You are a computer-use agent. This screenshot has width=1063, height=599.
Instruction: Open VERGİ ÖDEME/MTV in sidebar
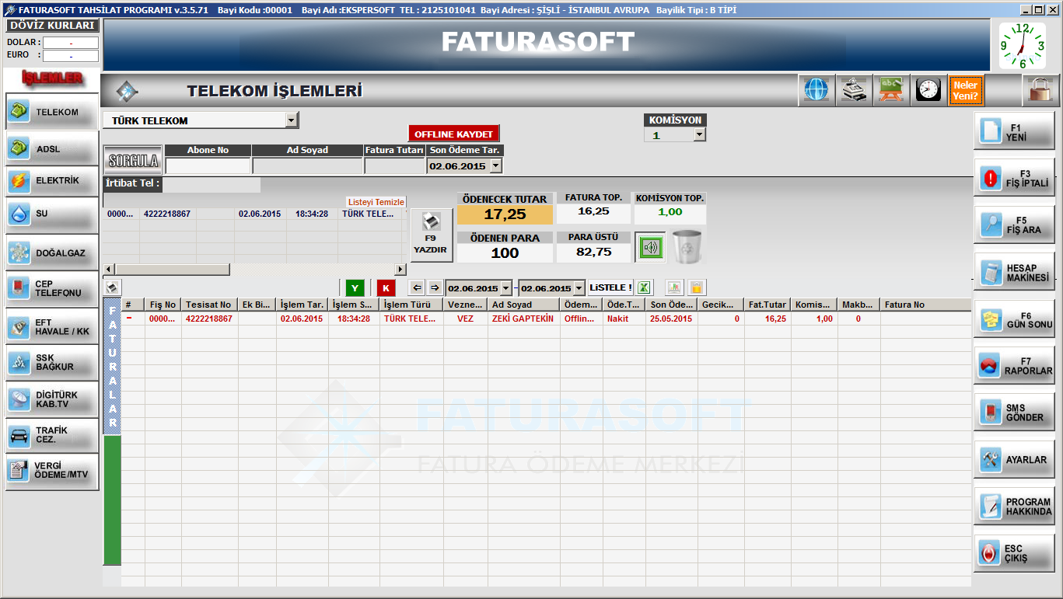pos(53,471)
